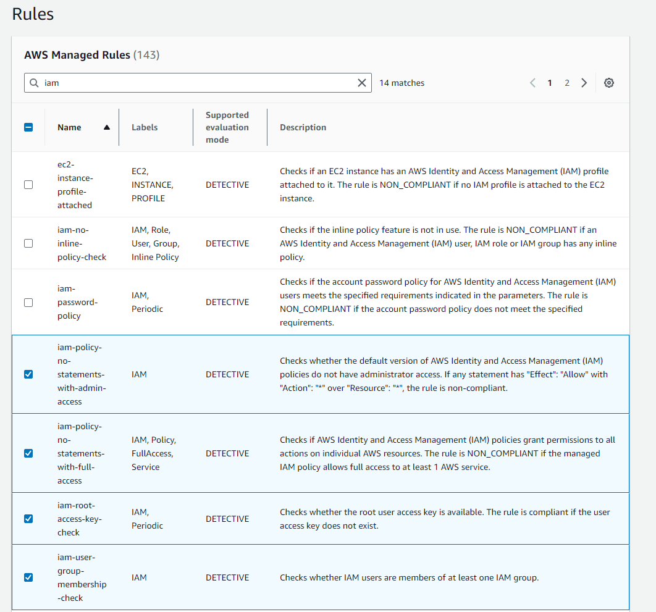Check ec2-instance-profile-attached rule
The height and width of the screenshot is (612, 656).
click(x=28, y=185)
